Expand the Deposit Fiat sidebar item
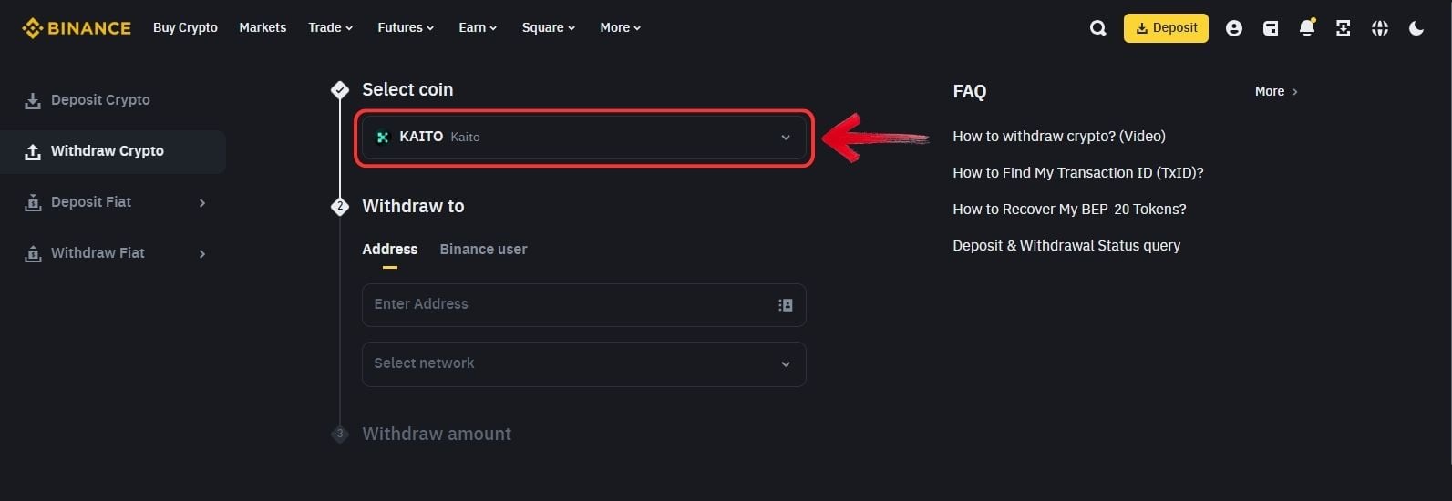 (x=113, y=202)
